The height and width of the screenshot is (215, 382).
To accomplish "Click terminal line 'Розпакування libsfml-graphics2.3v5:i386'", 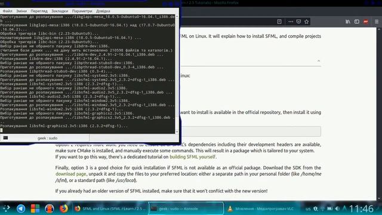I will tap(64, 126).
